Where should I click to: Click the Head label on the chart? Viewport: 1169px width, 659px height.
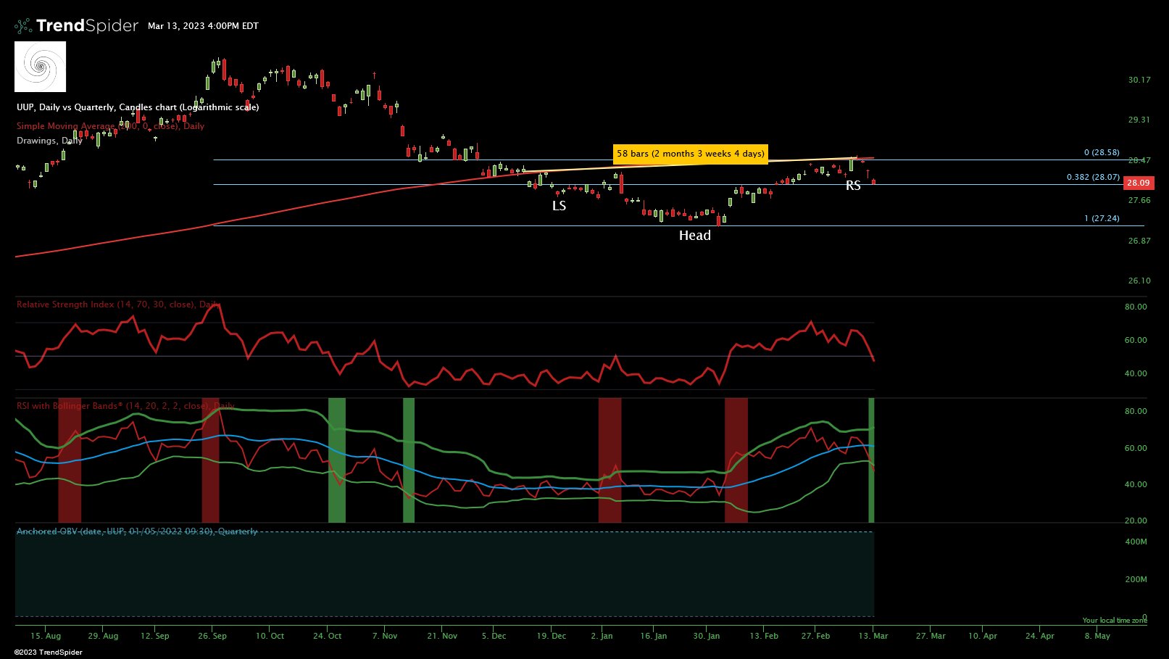point(695,235)
